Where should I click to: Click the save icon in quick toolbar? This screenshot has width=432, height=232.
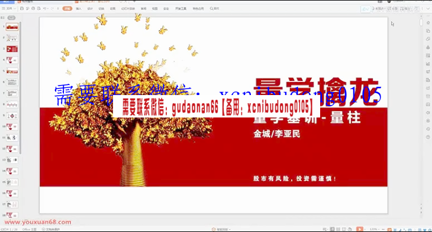click(x=22, y=8)
